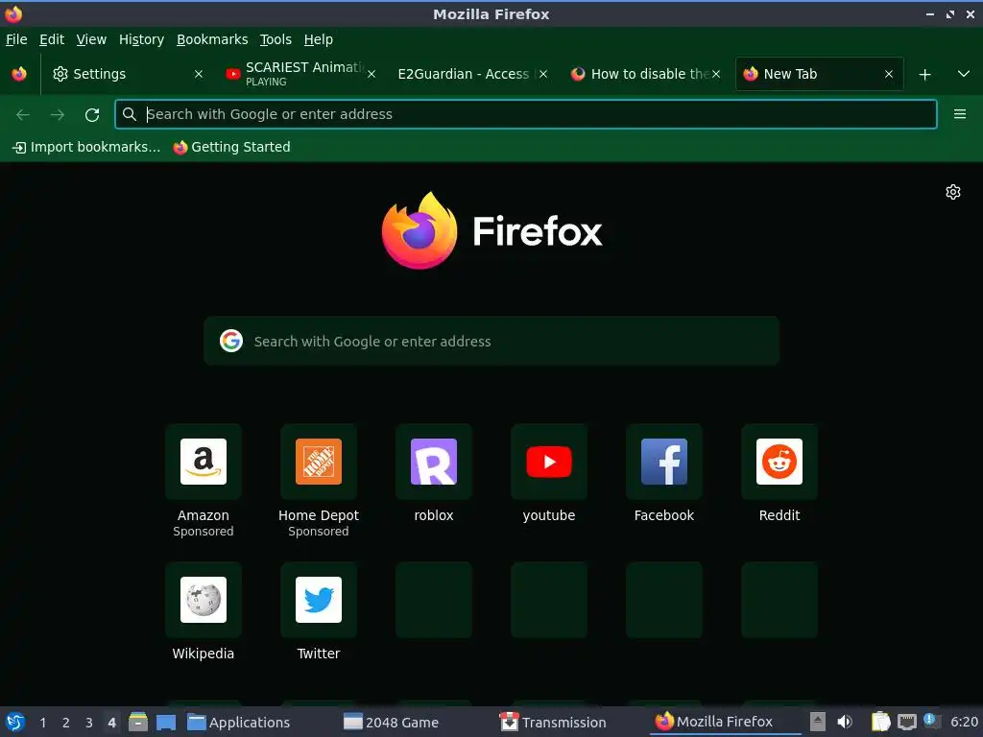Screen dimensions: 983x737
Task: Open the Bookmarks menu
Action: [212, 39]
